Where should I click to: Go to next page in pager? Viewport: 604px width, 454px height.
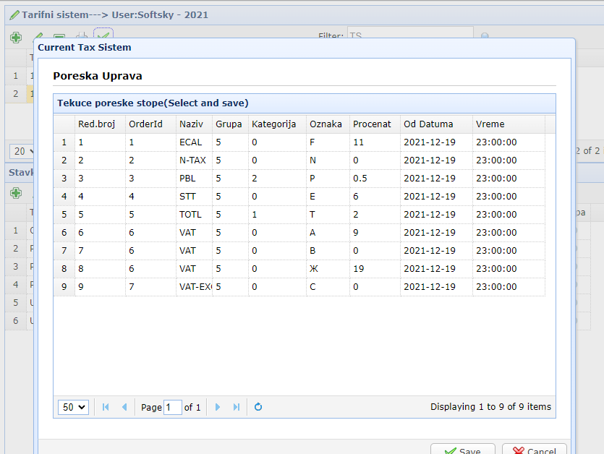[x=218, y=407]
